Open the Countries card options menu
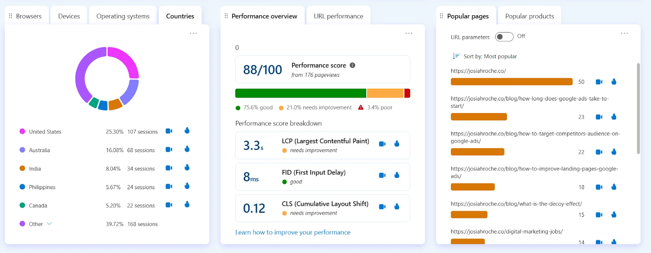The width and height of the screenshot is (651, 253). tap(193, 33)
